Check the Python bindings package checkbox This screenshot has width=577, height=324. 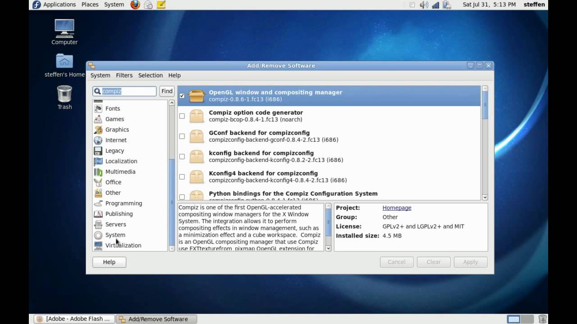pyautogui.click(x=182, y=197)
